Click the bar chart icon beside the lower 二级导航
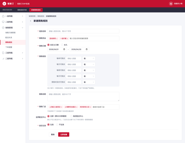This screenshot has width=185, height=143. pyautogui.click(x=3, y=59)
